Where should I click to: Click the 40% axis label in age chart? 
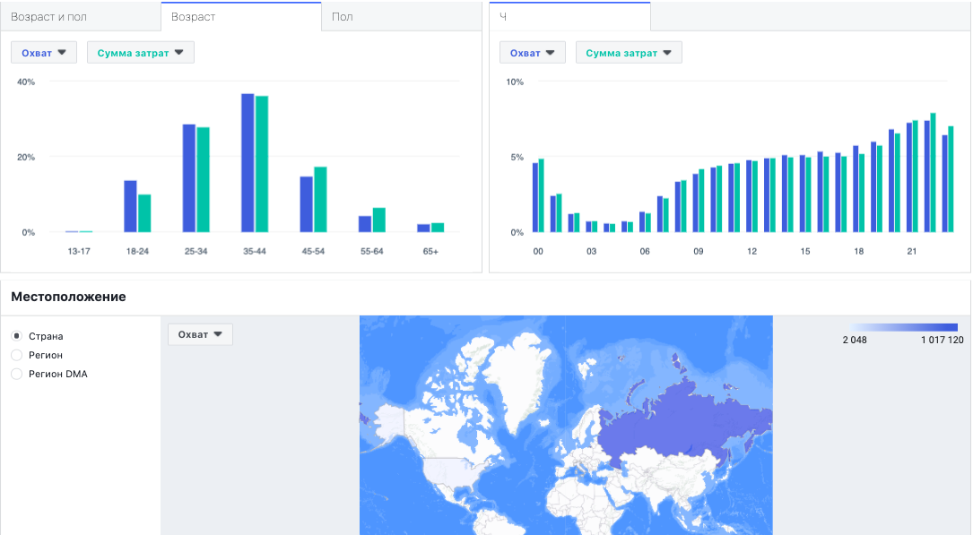[x=26, y=82]
